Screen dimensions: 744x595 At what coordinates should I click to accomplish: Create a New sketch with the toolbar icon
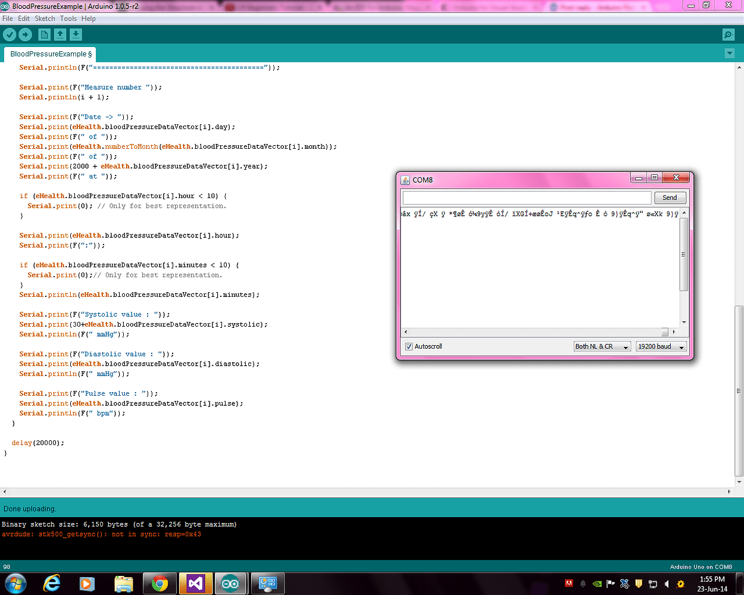click(x=44, y=35)
